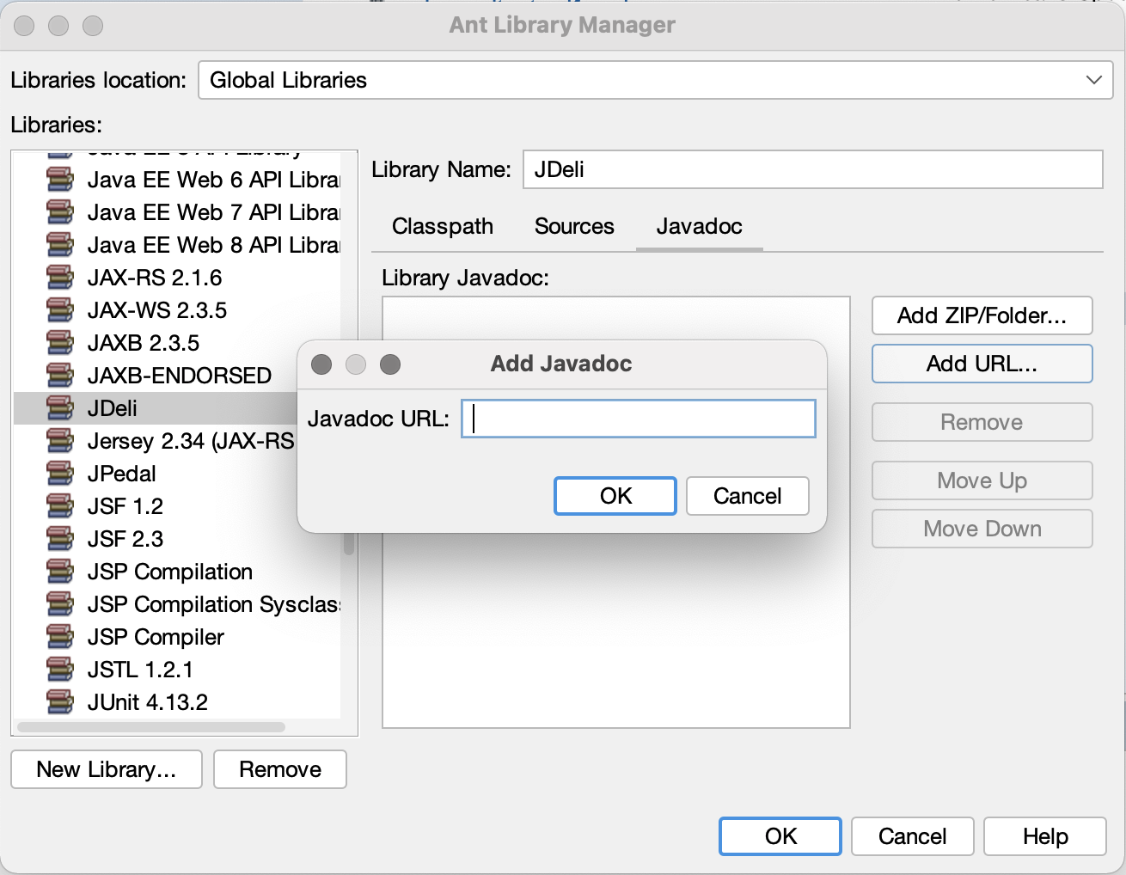Click inside the Library Name field
Screen dimensions: 1126x875
812,170
